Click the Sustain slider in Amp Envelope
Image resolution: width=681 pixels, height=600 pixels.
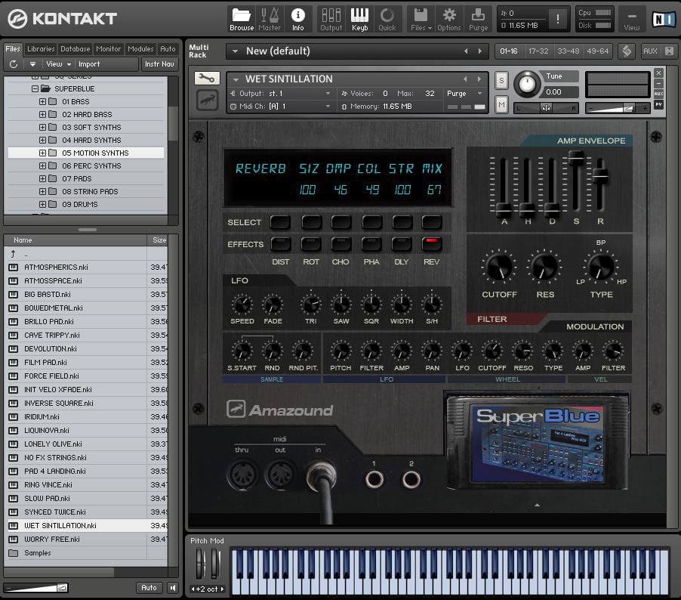click(576, 159)
